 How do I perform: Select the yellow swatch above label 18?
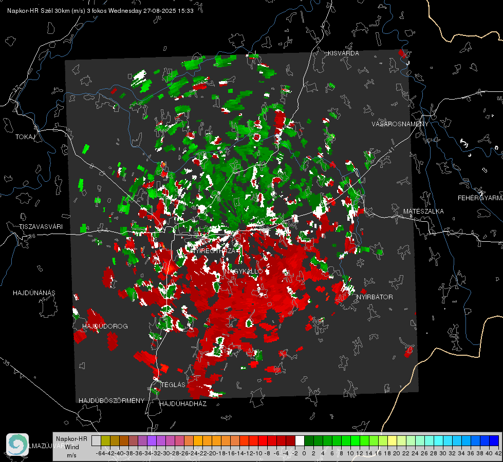[x=392, y=441]
